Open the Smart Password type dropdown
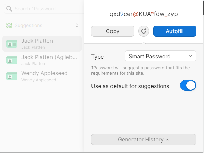Viewport: 204px width, 153px height. coord(160,56)
